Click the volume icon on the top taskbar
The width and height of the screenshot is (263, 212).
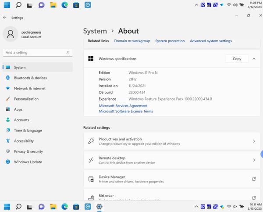[x=235, y=5]
